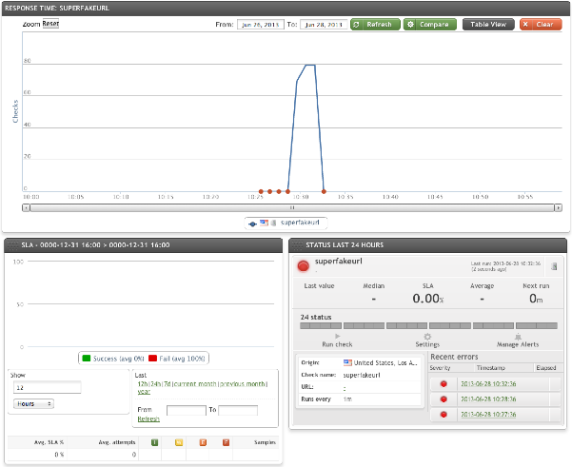
Task: Toggle the superfakeurl chart legend series
Action: pyautogui.click(x=286, y=222)
